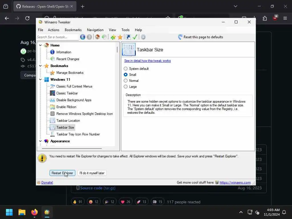Open recent changes icon in the toolbar
292x219 pixels.
(x=104, y=37)
